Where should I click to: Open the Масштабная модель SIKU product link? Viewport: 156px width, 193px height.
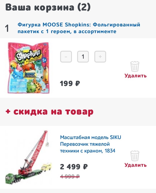coord(90,144)
